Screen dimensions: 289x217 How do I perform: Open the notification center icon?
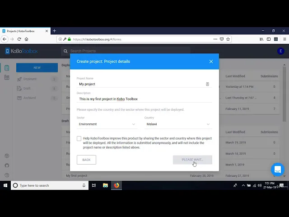[x=281, y=185]
